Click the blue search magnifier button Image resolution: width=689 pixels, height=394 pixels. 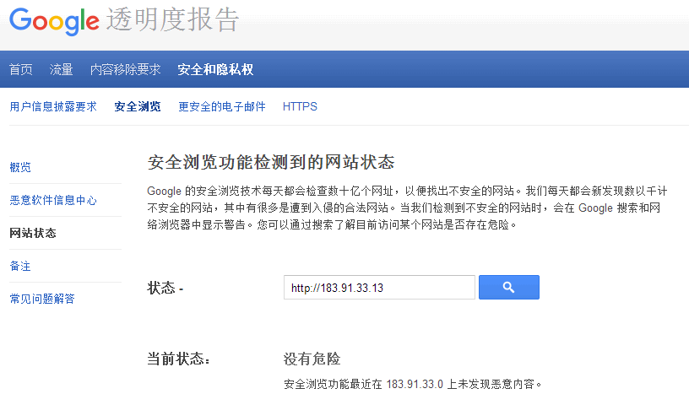pos(508,288)
